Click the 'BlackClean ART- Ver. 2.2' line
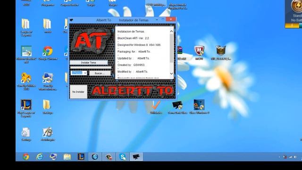The width and height of the screenshot is (302, 170). [x=133, y=38]
